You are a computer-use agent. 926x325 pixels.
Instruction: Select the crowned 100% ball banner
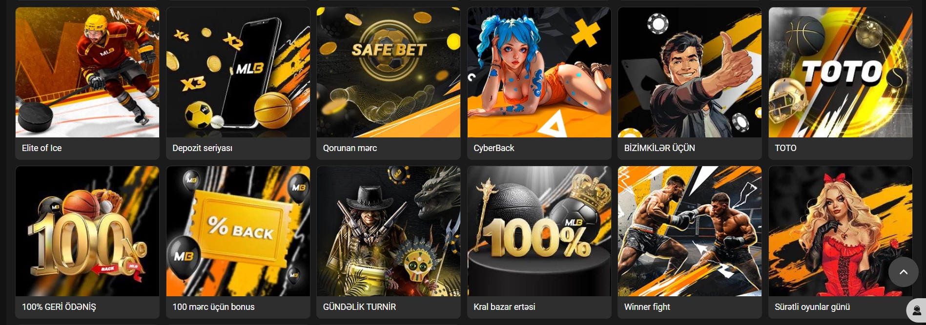tap(539, 231)
